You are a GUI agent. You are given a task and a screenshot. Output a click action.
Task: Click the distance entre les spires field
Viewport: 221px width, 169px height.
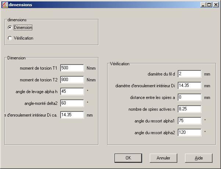189,97
